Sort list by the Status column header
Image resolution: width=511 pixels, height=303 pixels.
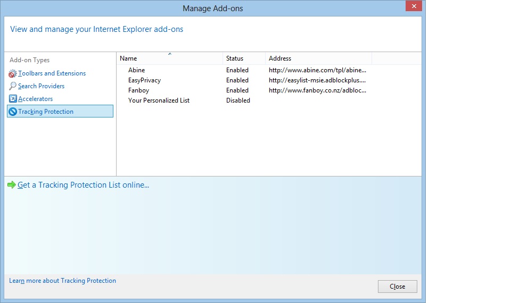coord(235,58)
